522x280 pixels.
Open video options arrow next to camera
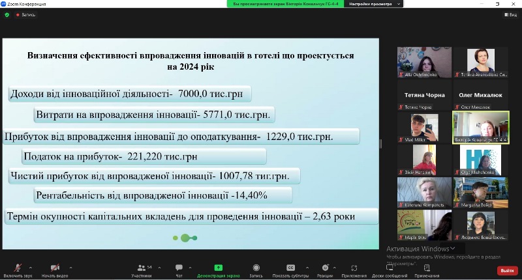pyautogui.click(x=70, y=268)
